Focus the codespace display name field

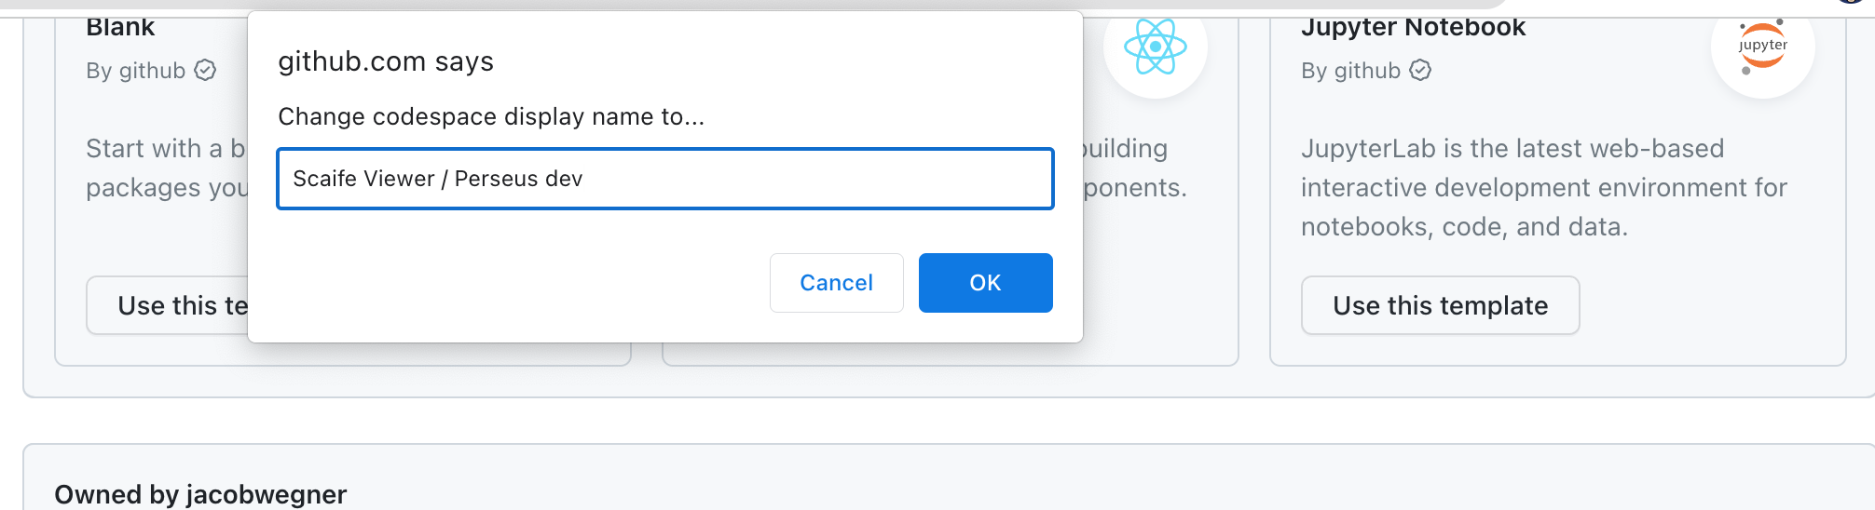pos(664,179)
